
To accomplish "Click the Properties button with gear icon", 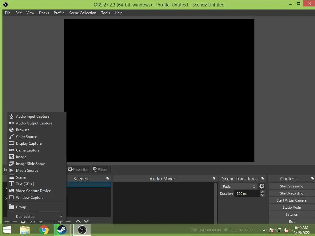I will [78, 170].
